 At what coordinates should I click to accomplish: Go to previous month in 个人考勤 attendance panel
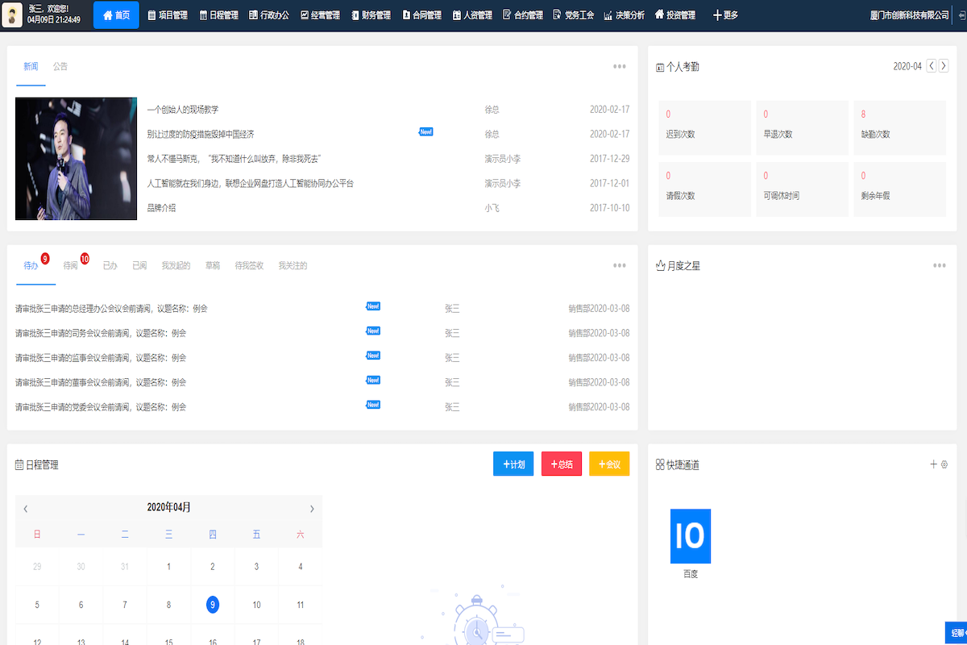pyautogui.click(x=931, y=65)
